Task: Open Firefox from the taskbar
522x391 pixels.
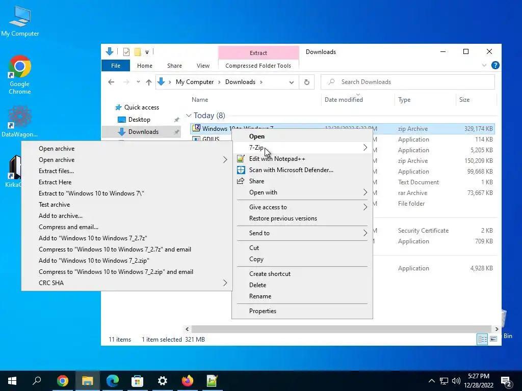Action: tap(187, 381)
